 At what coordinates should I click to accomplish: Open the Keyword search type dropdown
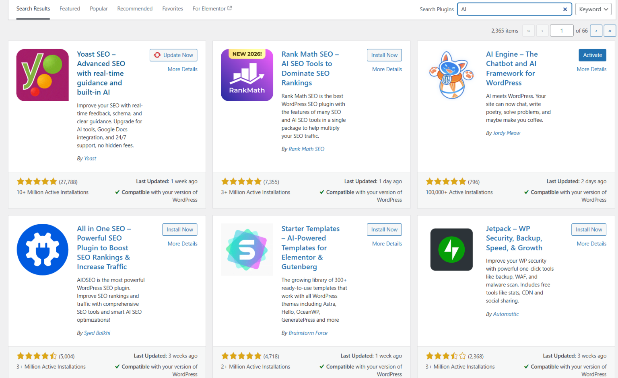click(x=594, y=9)
